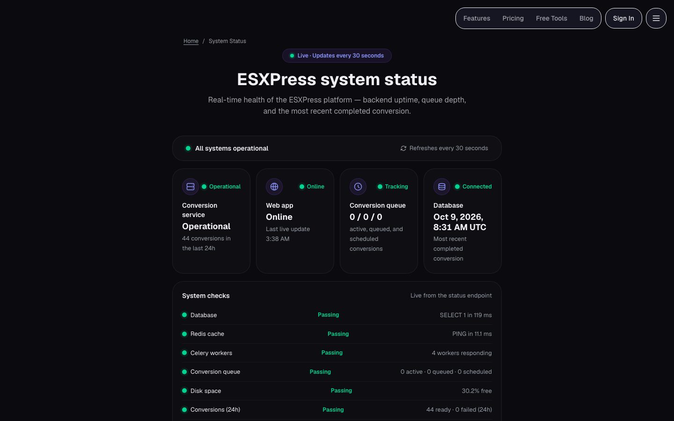Click Oct 9, 2026, 8:31 AM UTC timestamp

(x=460, y=222)
